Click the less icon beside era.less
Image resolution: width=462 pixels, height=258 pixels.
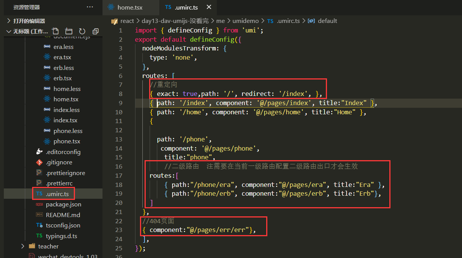[47, 47]
